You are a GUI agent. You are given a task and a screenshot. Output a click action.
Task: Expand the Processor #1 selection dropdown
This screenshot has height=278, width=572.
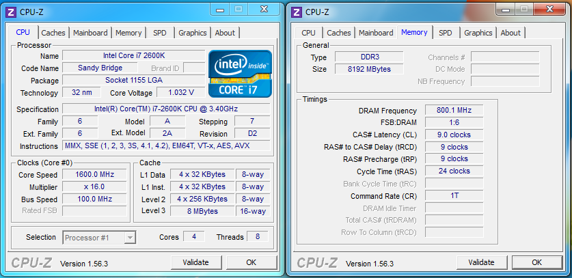(129, 238)
